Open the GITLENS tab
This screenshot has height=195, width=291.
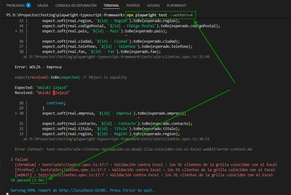[x=153, y=5]
